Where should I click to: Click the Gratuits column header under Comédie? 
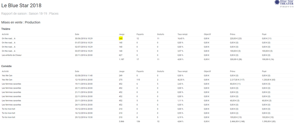pyautogui.click(x=160, y=71)
